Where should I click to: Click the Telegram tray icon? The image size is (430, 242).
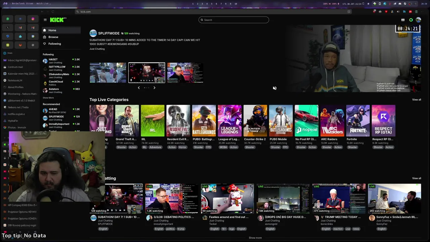[395, 4]
